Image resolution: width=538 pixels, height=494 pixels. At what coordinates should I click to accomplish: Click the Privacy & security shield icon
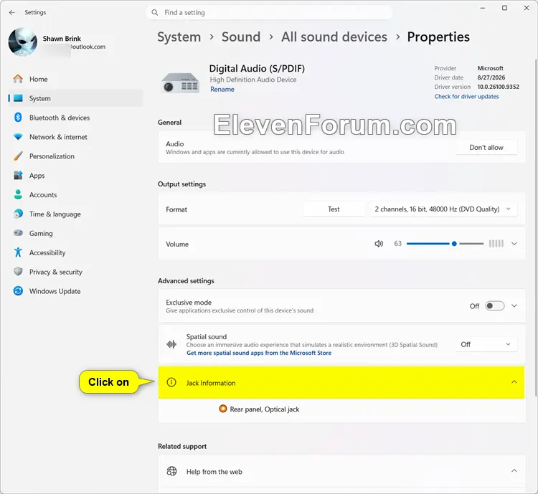click(18, 272)
